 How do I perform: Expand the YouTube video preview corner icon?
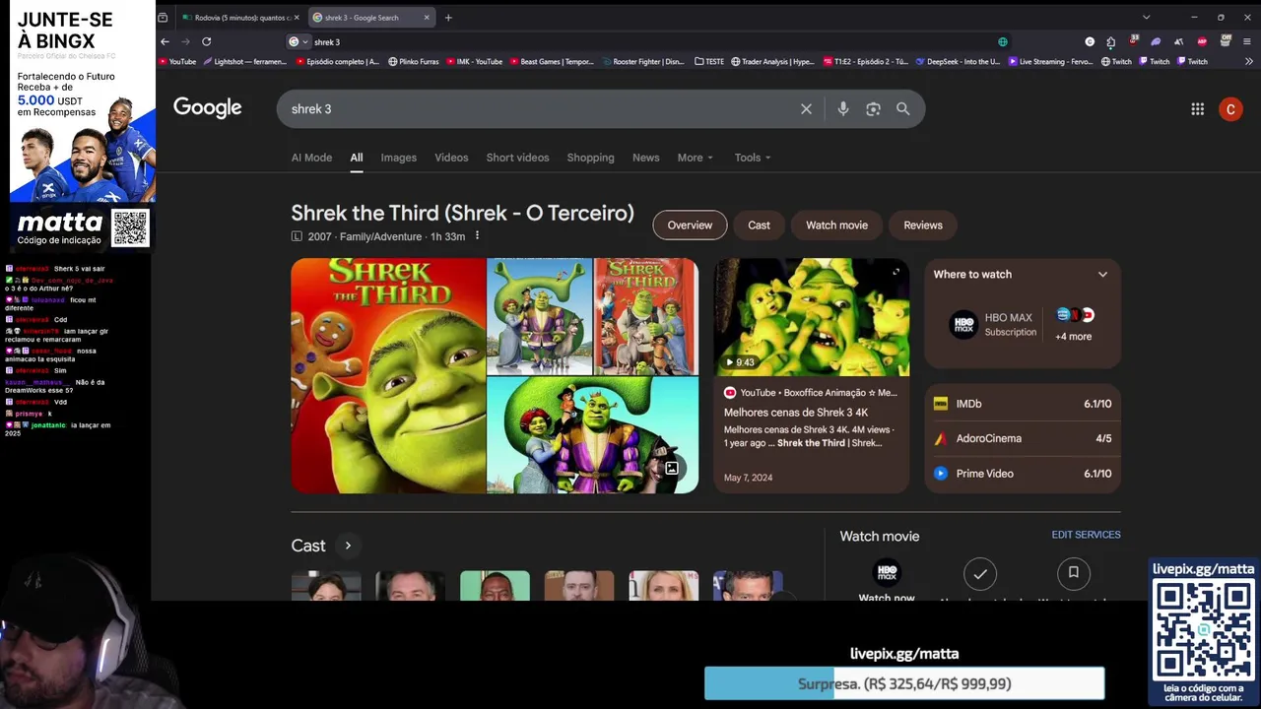coord(896,272)
